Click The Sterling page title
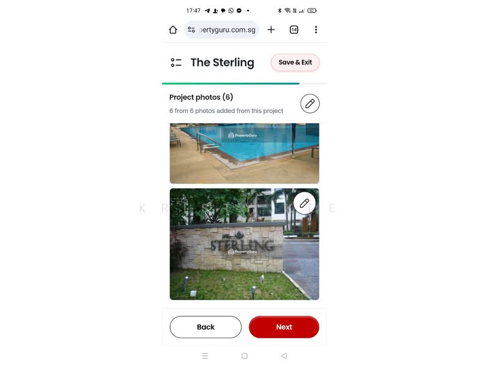The image size is (489, 366). click(222, 63)
